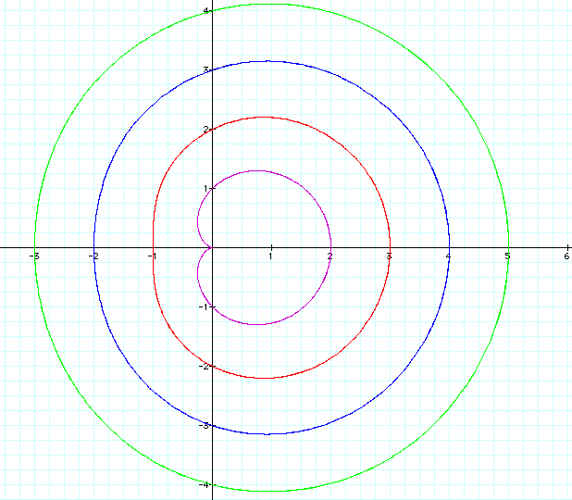Click the y-axis label -2

click(x=205, y=366)
